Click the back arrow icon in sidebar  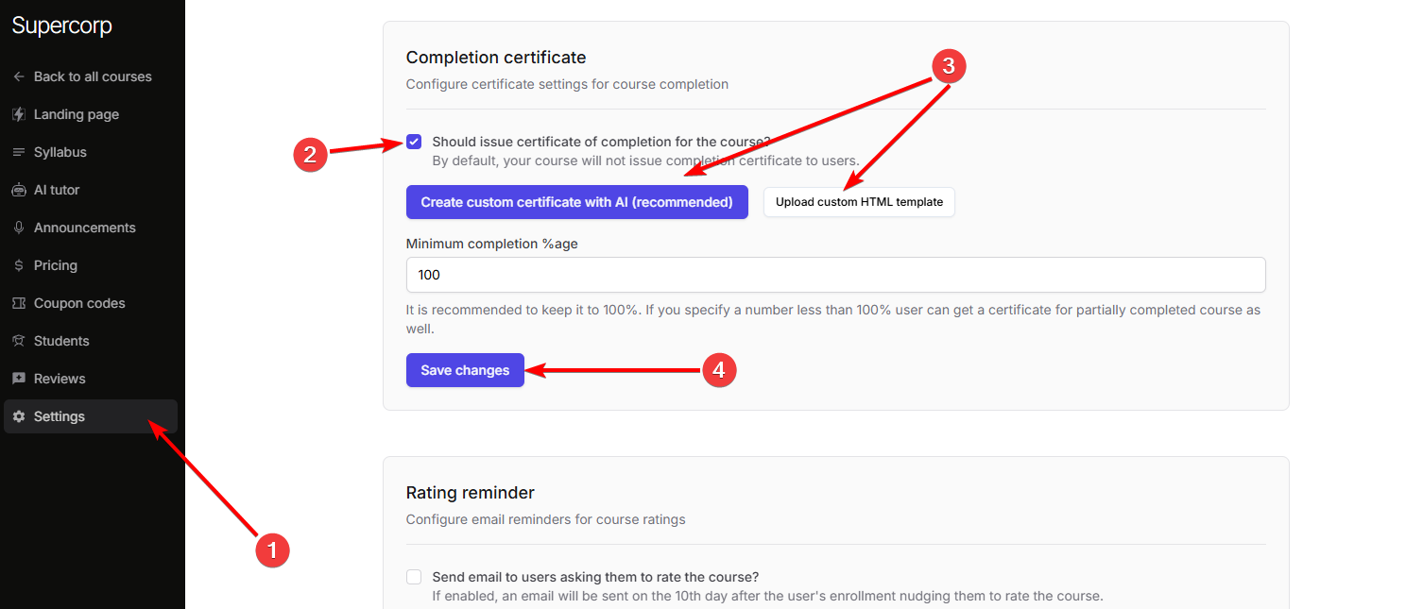pos(19,76)
